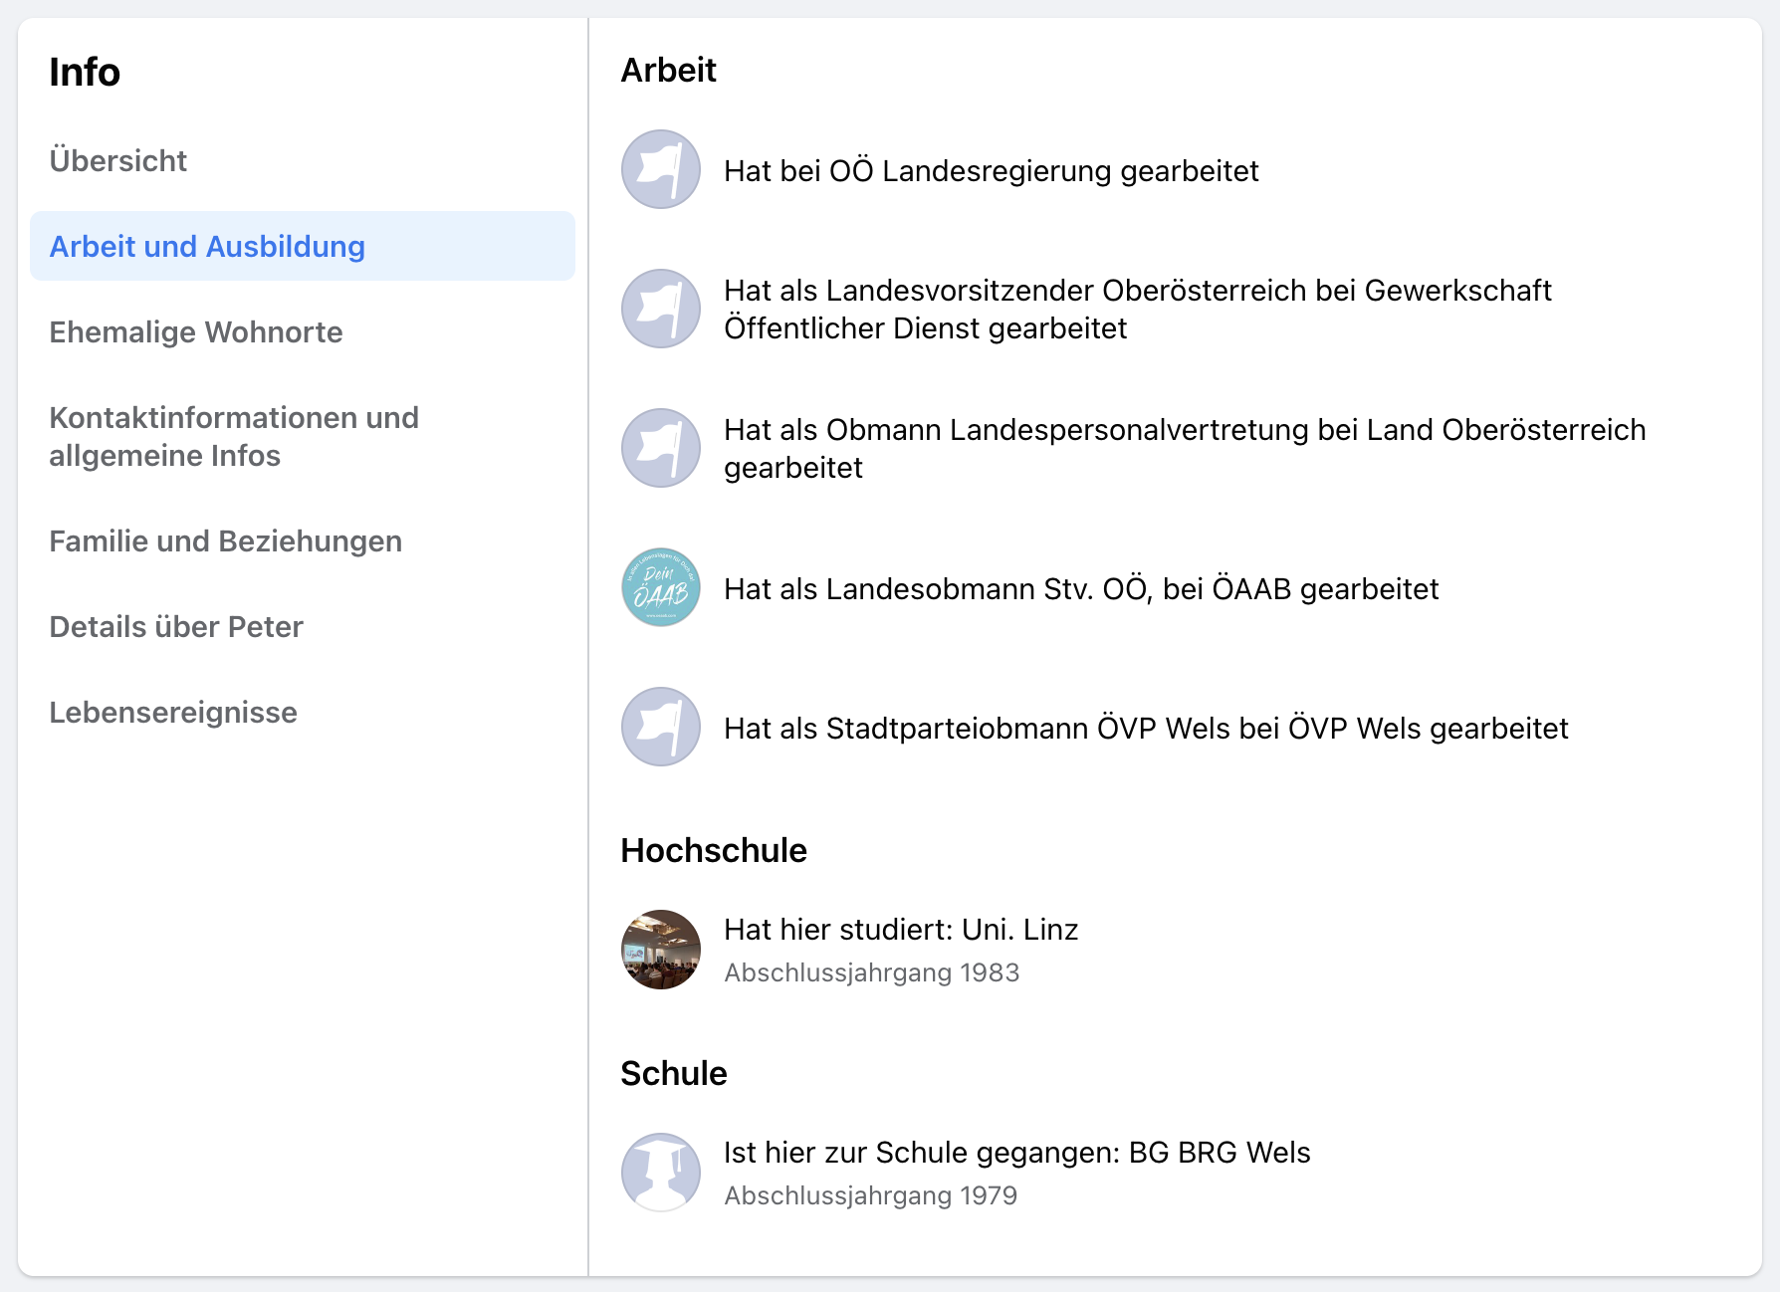
Task: Open OÖ Landesregierung work entry
Action: pyautogui.click(x=991, y=170)
